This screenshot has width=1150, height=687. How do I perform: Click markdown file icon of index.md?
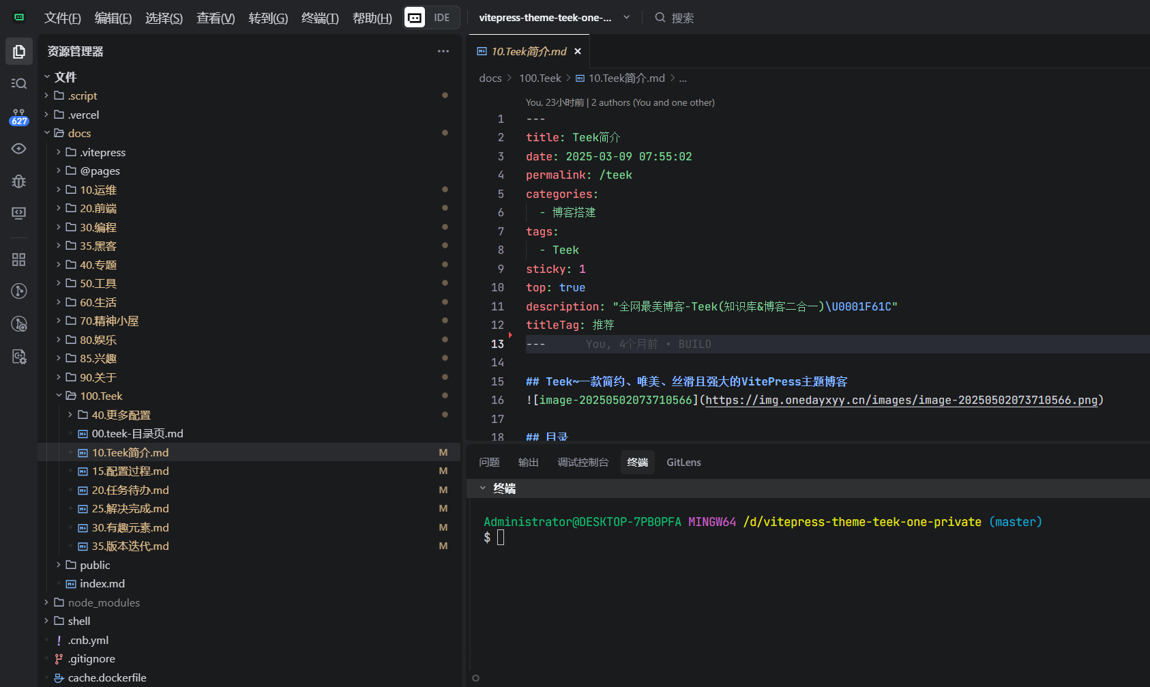click(71, 584)
